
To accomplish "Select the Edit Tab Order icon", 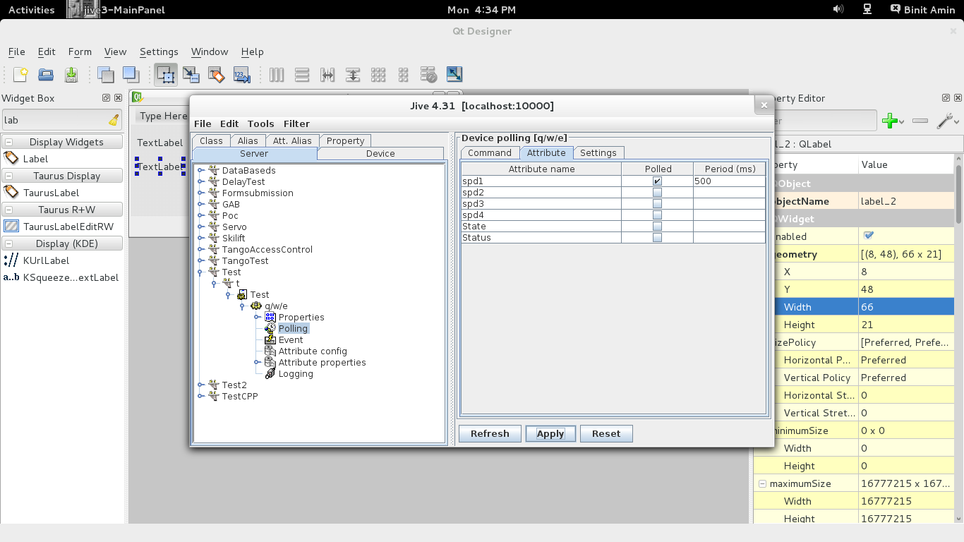I will pyautogui.click(x=242, y=74).
